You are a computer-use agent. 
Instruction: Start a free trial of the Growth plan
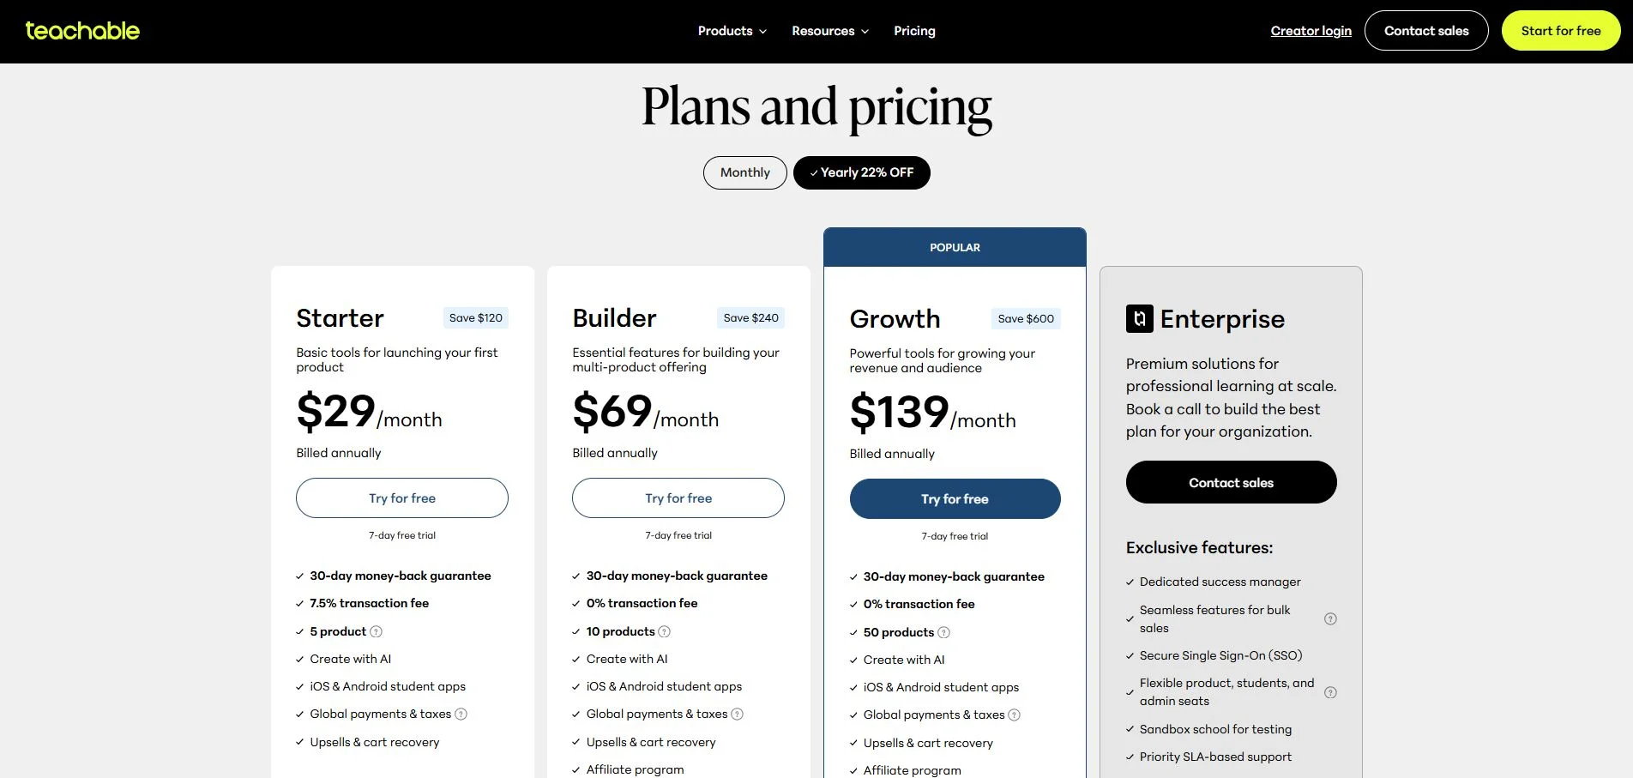point(954,498)
